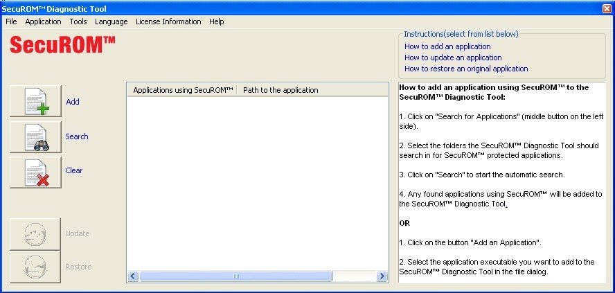
Task: Click the left arrow of horizontal scrollbar
Action: tap(133, 276)
